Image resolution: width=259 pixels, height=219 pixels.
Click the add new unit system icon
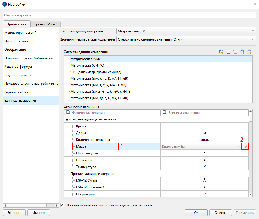pos(221,52)
